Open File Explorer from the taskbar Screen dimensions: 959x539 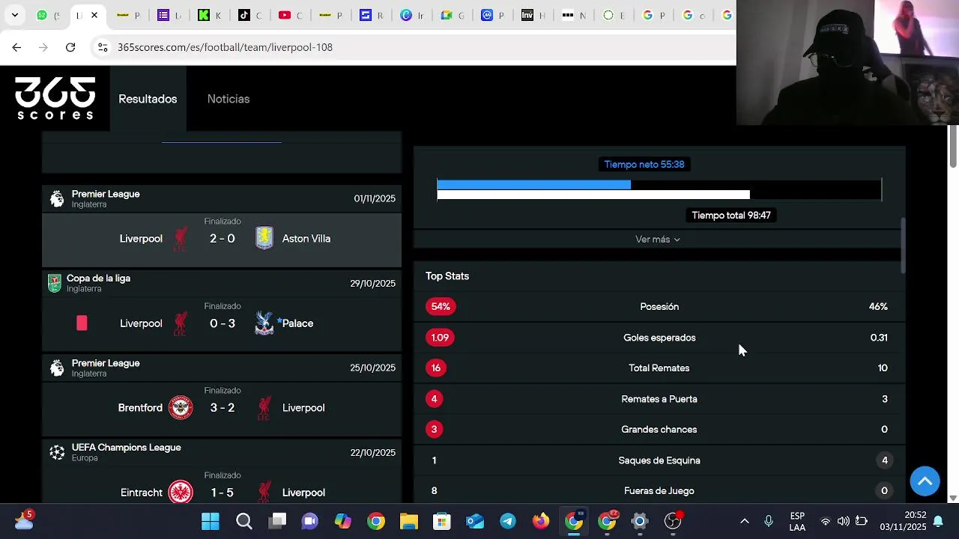(409, 521)
